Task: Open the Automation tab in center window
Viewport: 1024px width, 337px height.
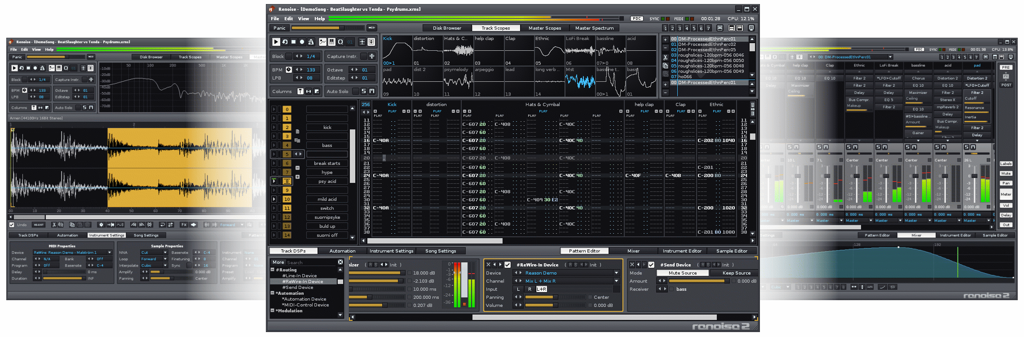Action: 342,251
